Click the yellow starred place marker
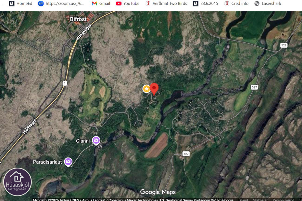 (x=146, y=89)
